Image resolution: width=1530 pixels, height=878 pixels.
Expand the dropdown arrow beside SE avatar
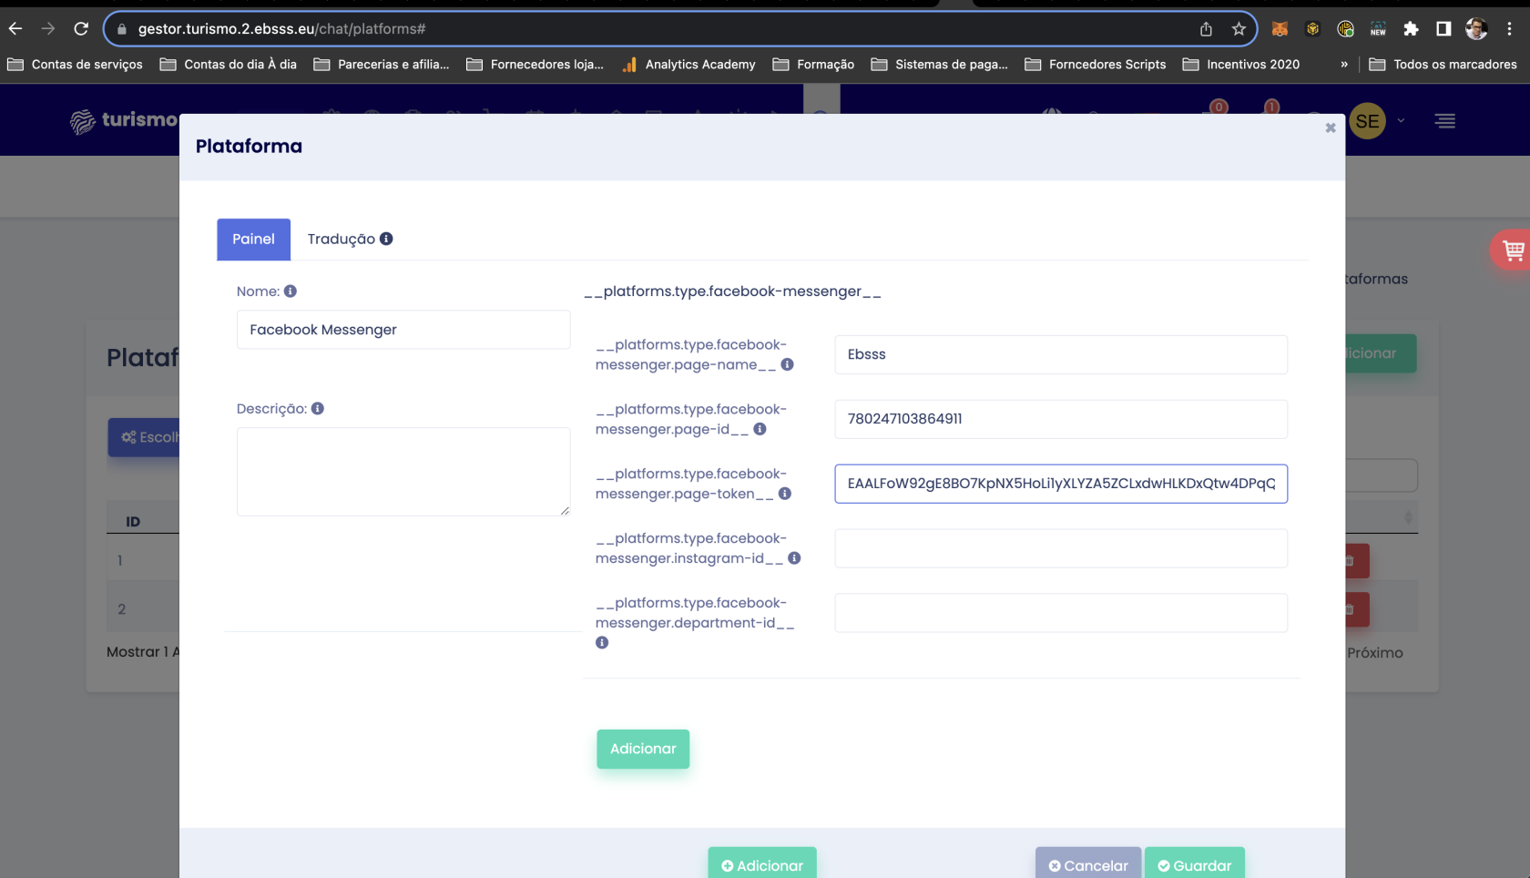pos(1401,121)
